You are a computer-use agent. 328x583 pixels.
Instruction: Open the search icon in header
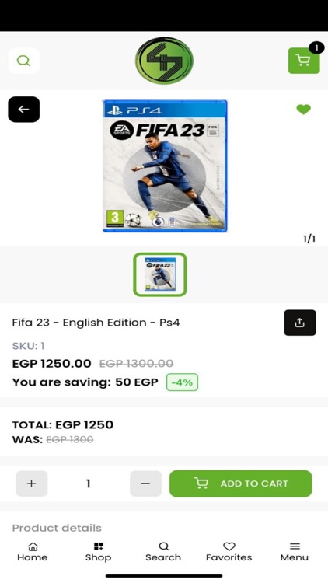(x=23, y=60)
